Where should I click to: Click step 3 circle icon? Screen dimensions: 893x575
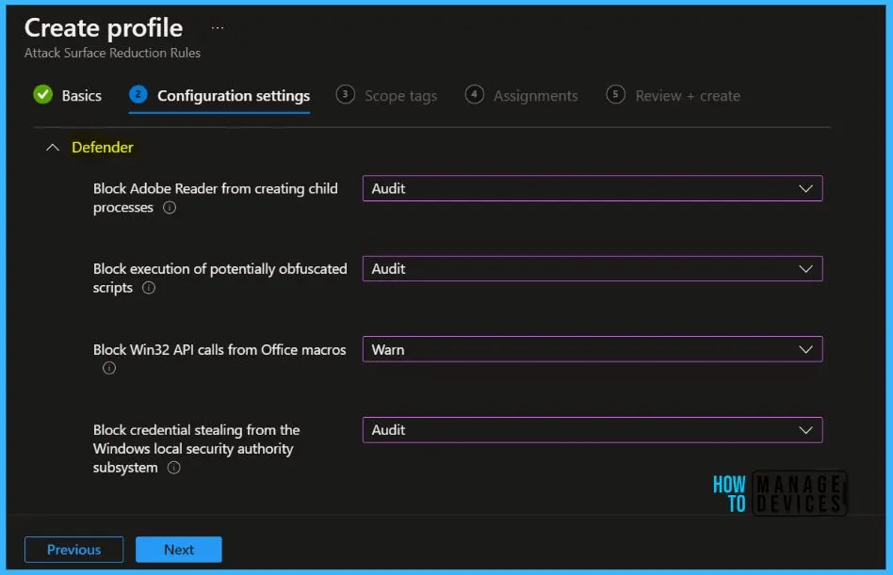coord(345,94)
